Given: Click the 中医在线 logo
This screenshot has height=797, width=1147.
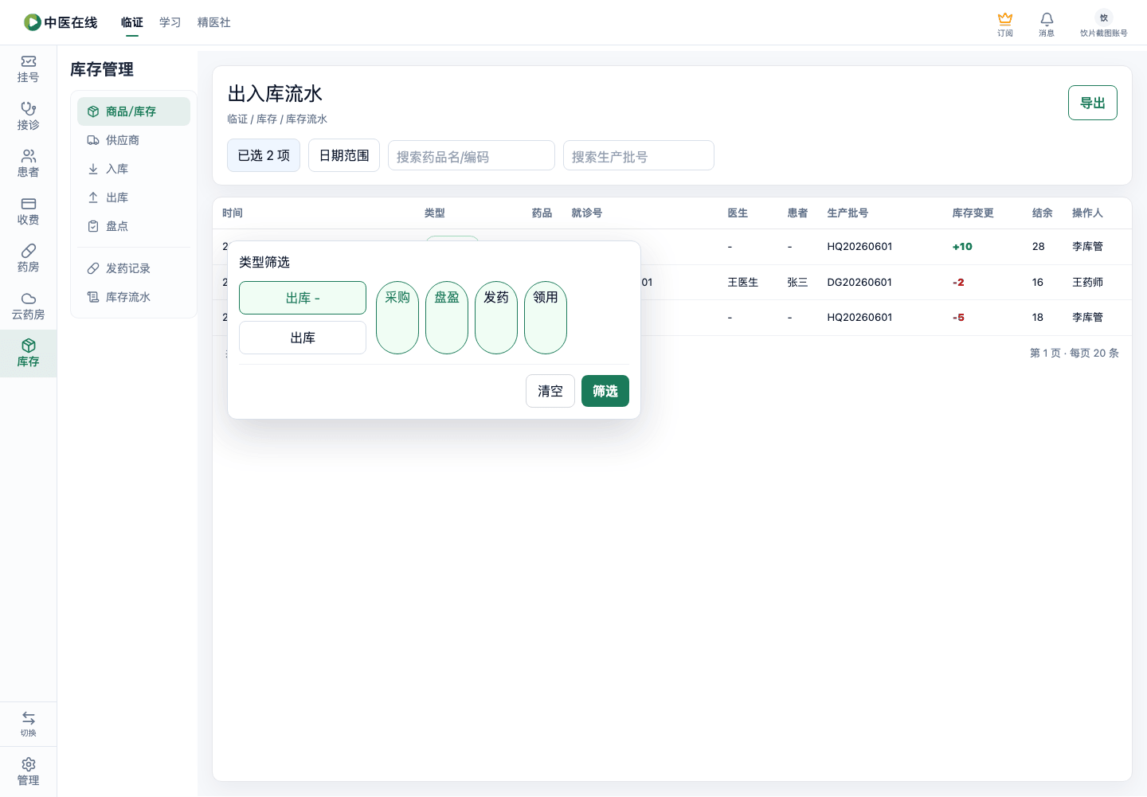Looking at the screenshot, I should [x=61, y=22].
